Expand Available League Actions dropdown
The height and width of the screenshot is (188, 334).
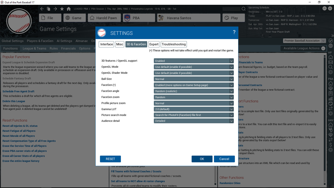[303, 48]
